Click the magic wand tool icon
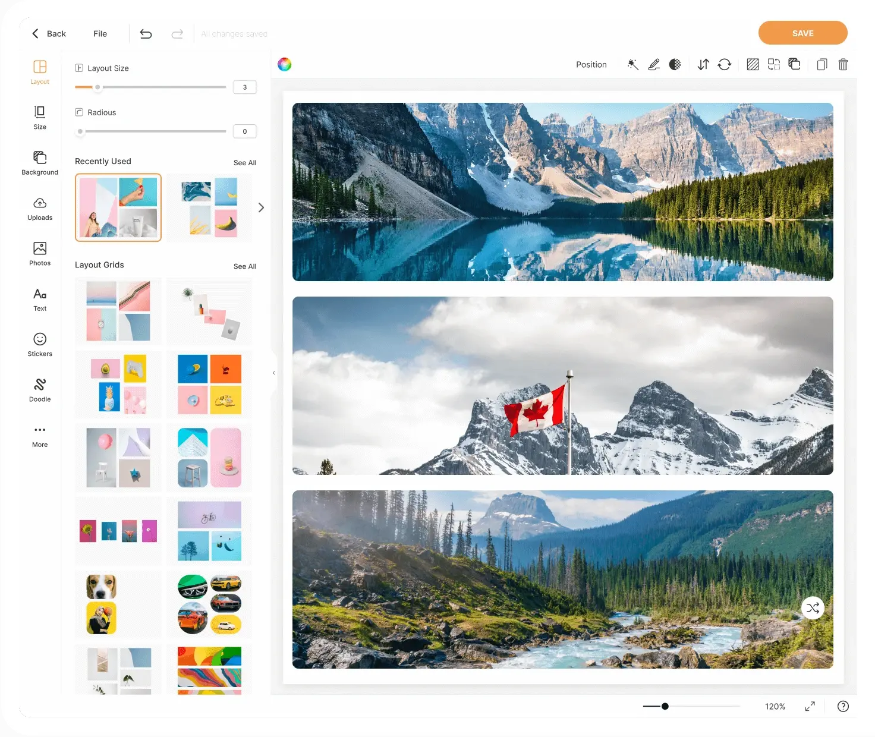Viewport: 875px width, 737px height. pos(633,65)
